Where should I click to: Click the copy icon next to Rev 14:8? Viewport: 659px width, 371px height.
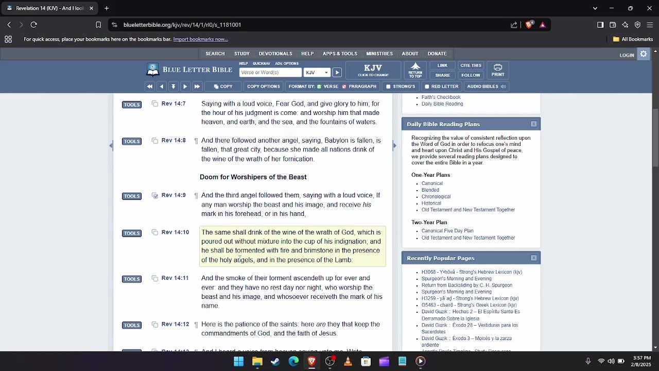point(155,141)
